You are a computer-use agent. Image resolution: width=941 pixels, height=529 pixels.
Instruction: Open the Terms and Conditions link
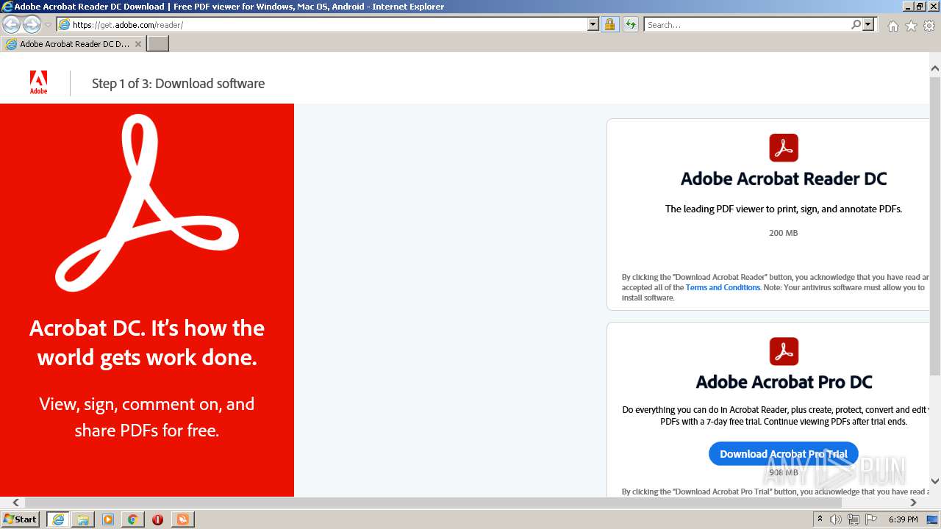click(723, 287)
